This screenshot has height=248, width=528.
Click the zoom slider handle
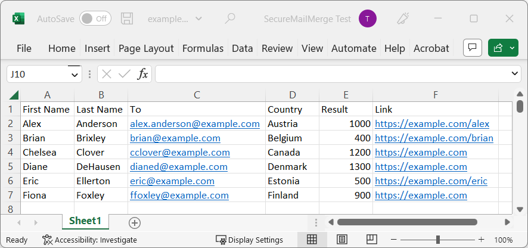coord(438,240)
